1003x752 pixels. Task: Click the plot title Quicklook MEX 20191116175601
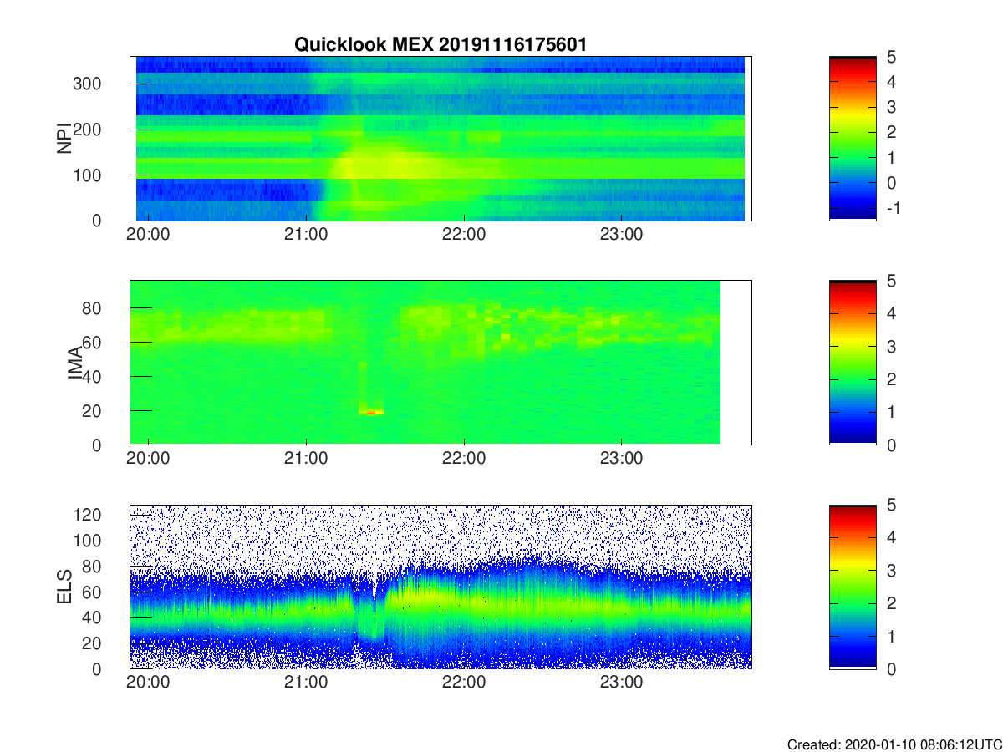(440, 45)
